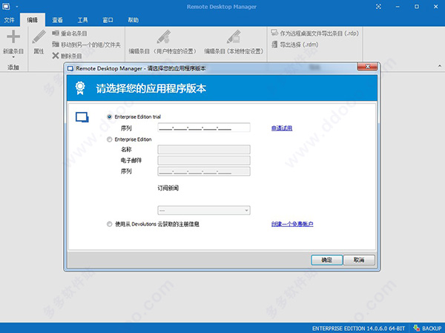Viewport: 445px width, 333px height.
Task: Click the ribbon badge icon in dialog header
Action: point(80,88)
